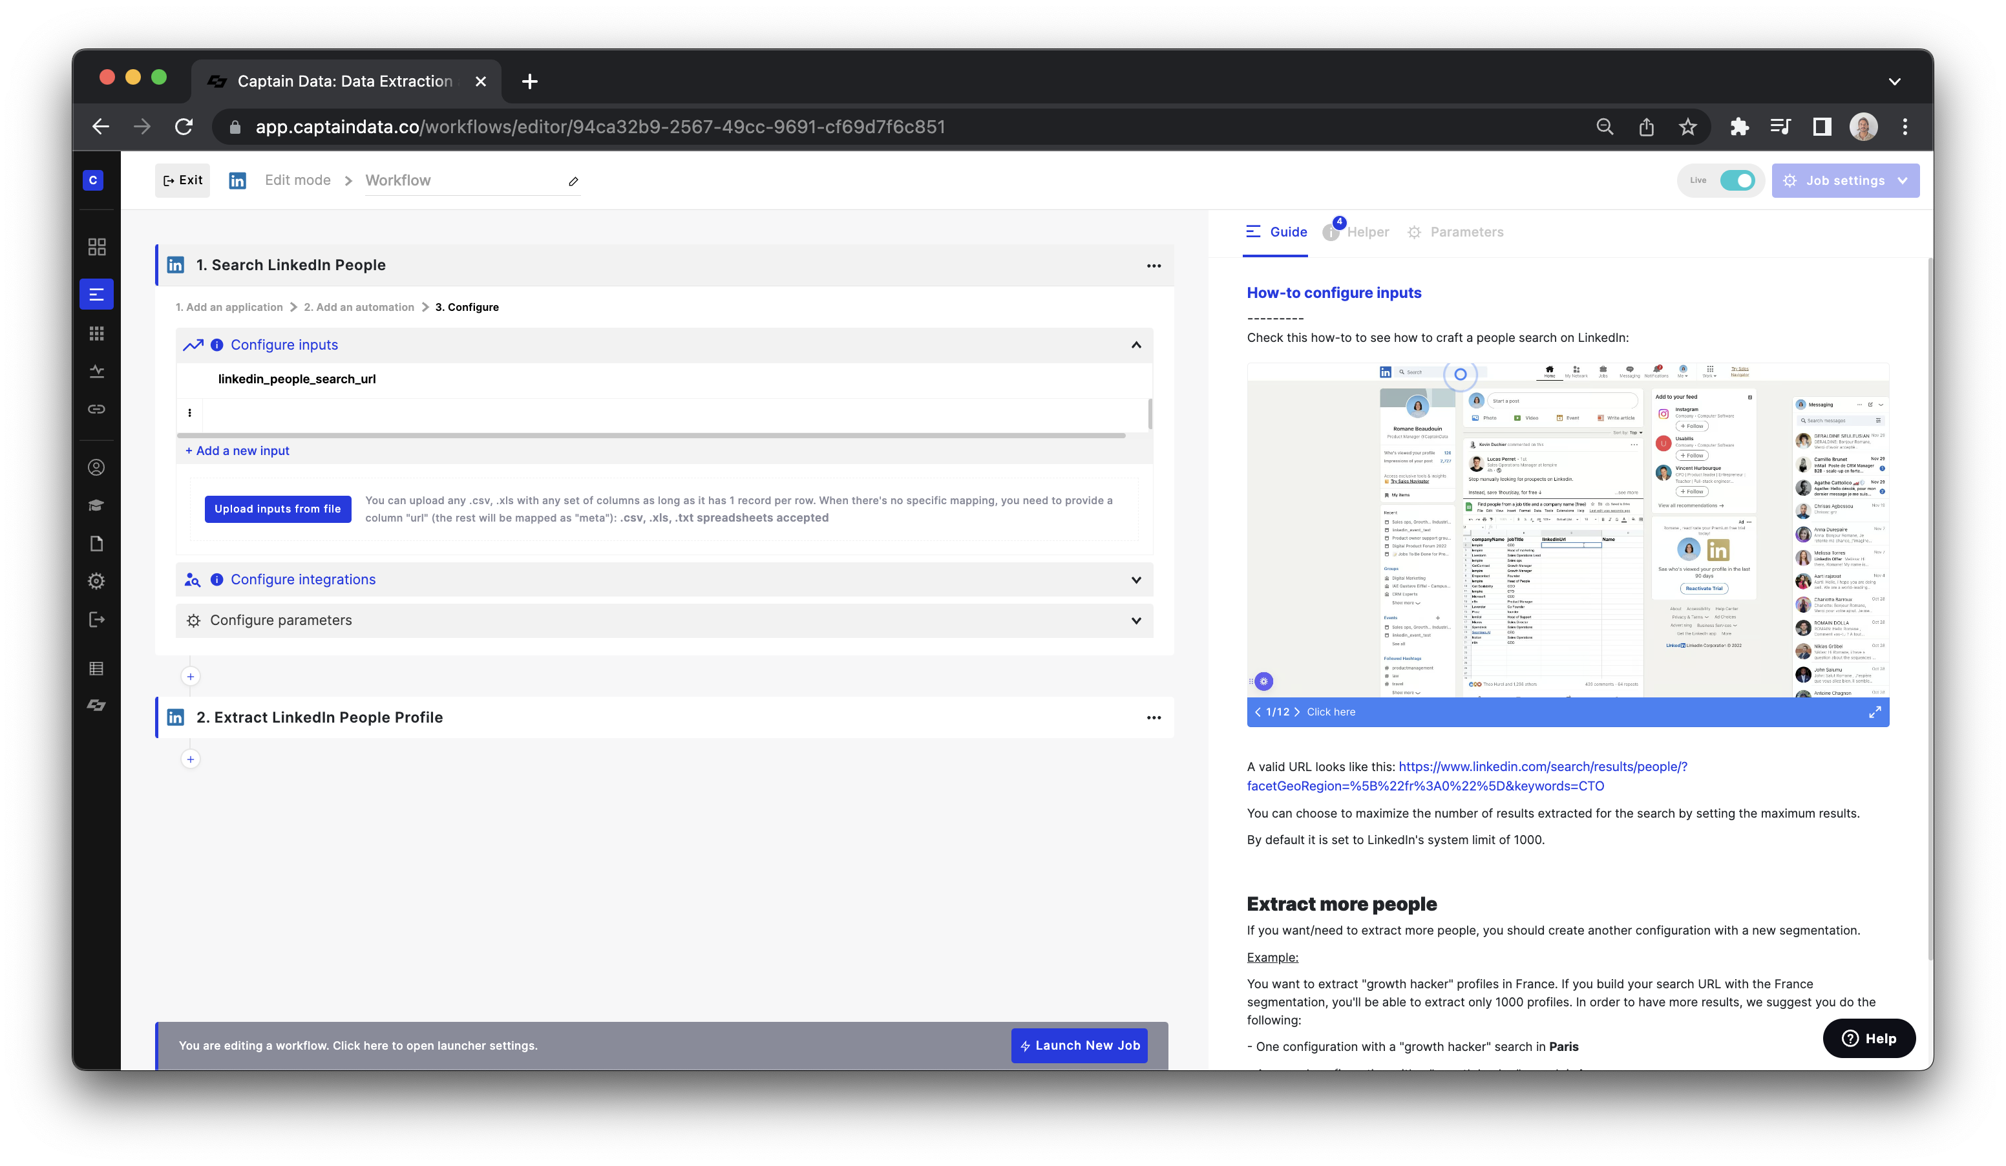Click the Launch New Job button

(1079, 1046)
